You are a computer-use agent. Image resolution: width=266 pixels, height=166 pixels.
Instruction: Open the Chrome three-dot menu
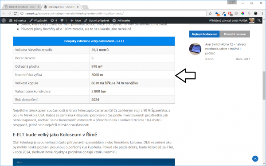click(262, 13)
